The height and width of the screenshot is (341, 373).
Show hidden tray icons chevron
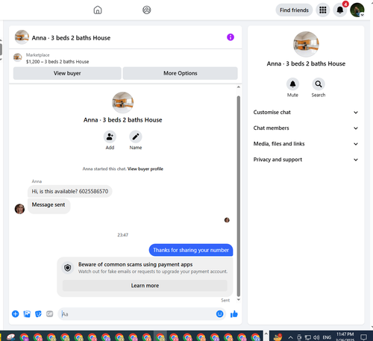point(290,337)
